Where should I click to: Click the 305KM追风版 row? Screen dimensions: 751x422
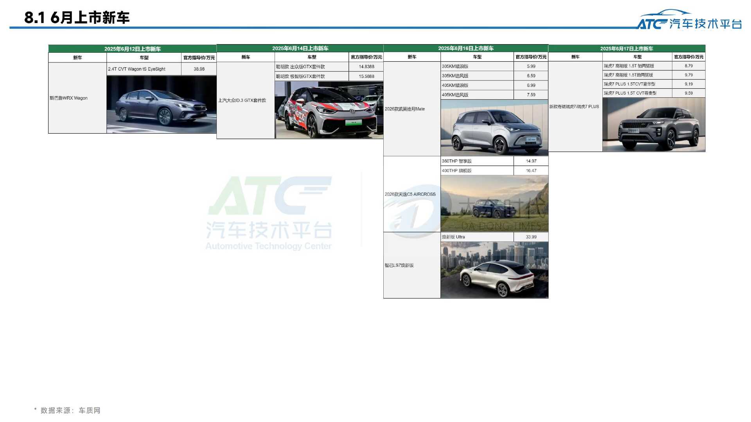point(477,76)
